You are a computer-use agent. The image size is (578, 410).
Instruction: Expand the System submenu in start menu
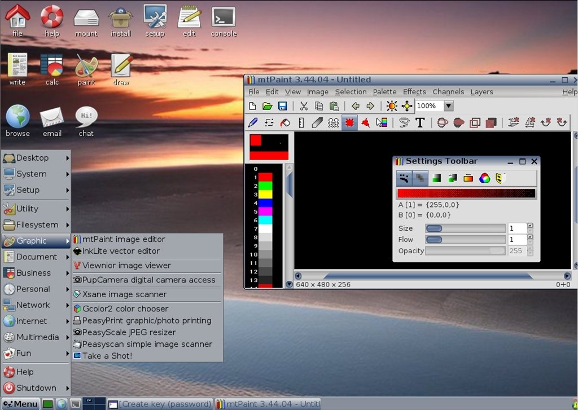(36, 174)
